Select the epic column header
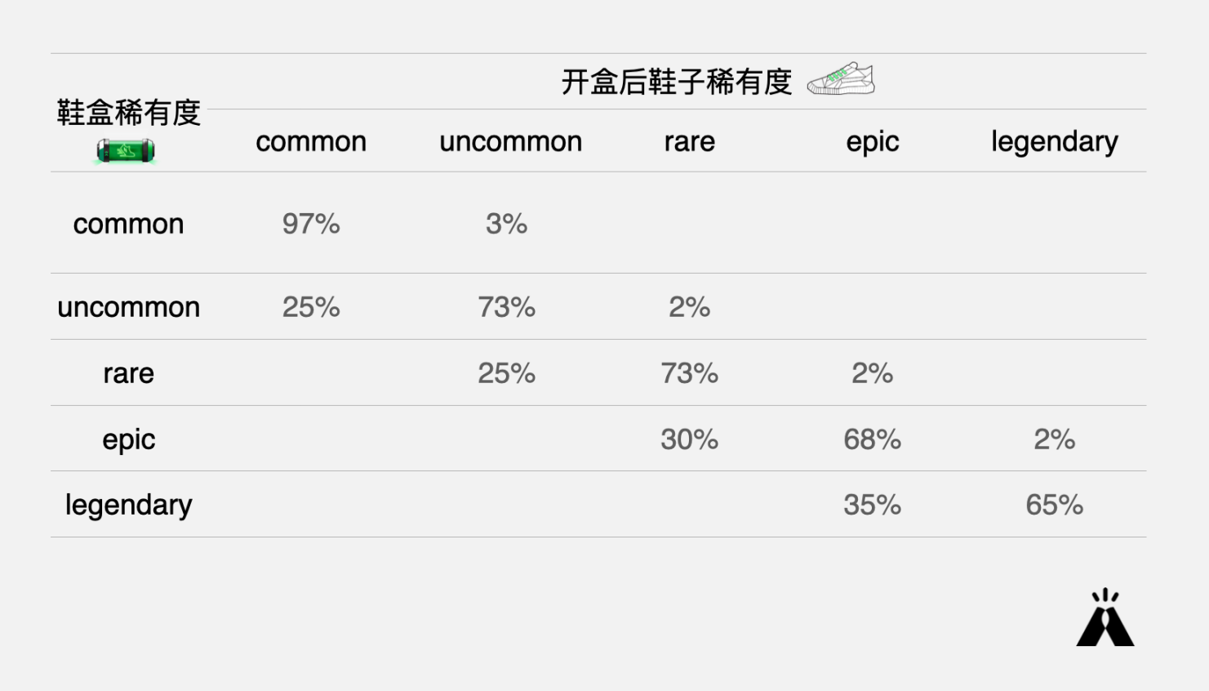 click(x=872, y=142)
